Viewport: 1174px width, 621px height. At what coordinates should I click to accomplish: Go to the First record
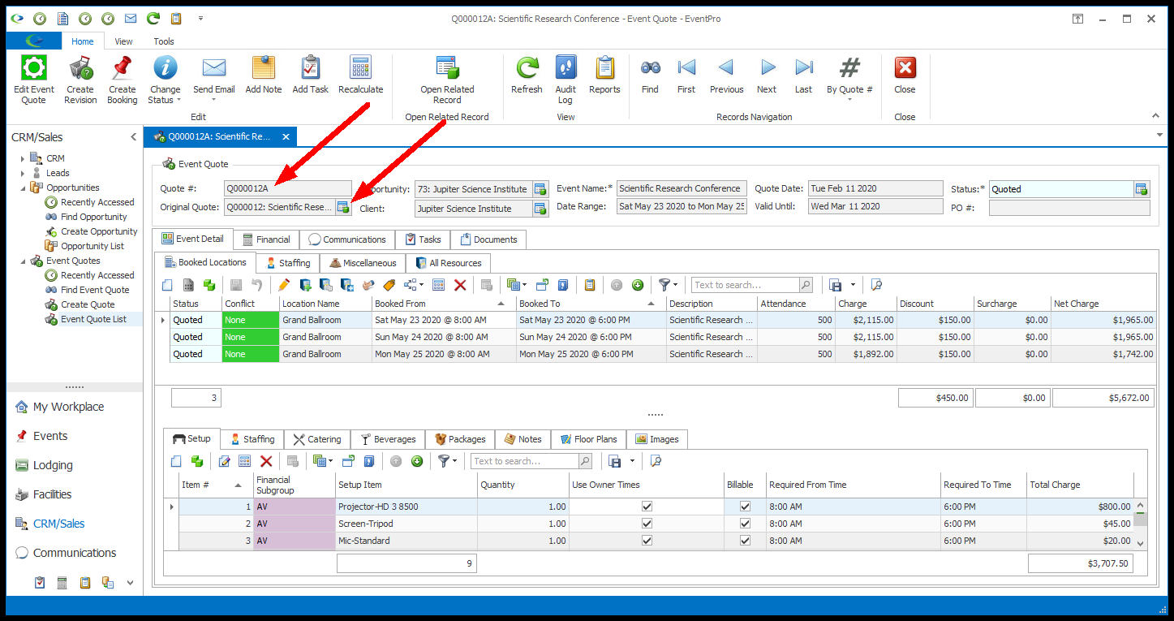[x=686, y=67]
